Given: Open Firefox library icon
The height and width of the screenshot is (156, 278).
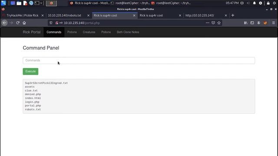Looking at the screenshot, I should point(245,23).
